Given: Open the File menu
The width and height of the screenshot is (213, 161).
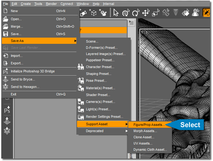Looking at the screenshot, I should point(6,4).
